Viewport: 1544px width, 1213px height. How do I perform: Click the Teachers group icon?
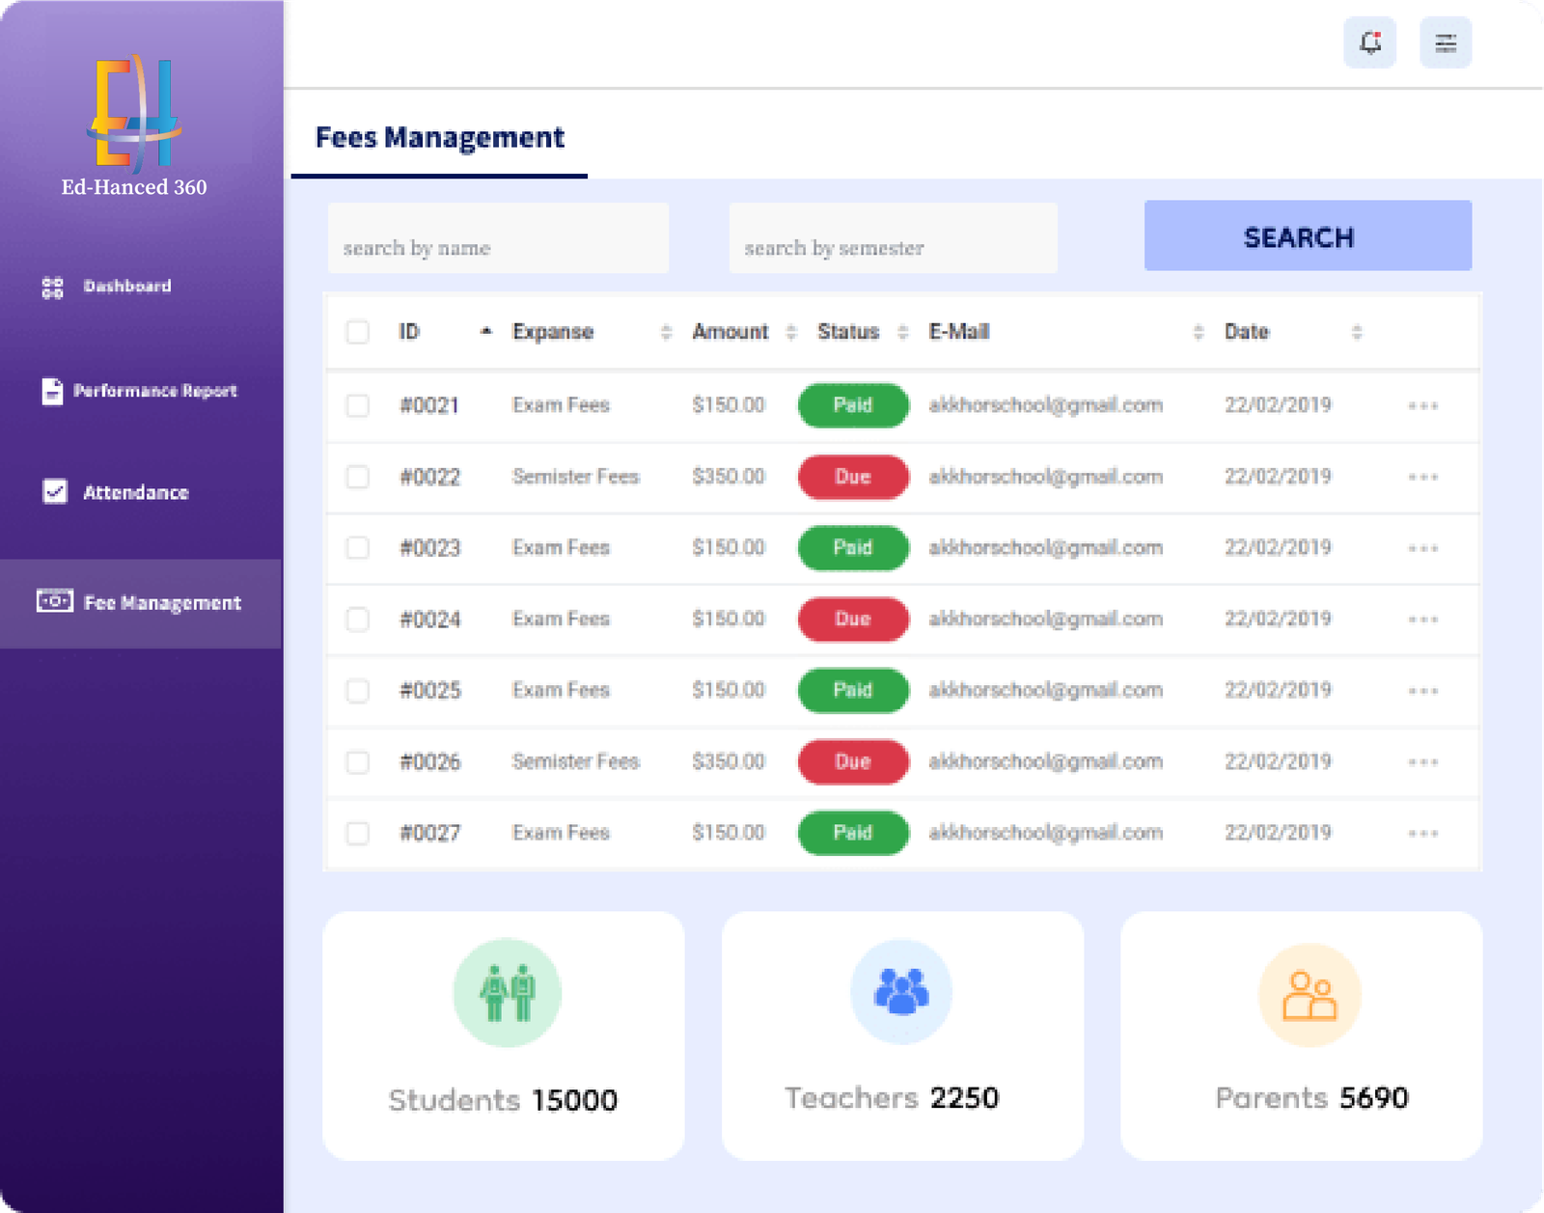(901, 992)
